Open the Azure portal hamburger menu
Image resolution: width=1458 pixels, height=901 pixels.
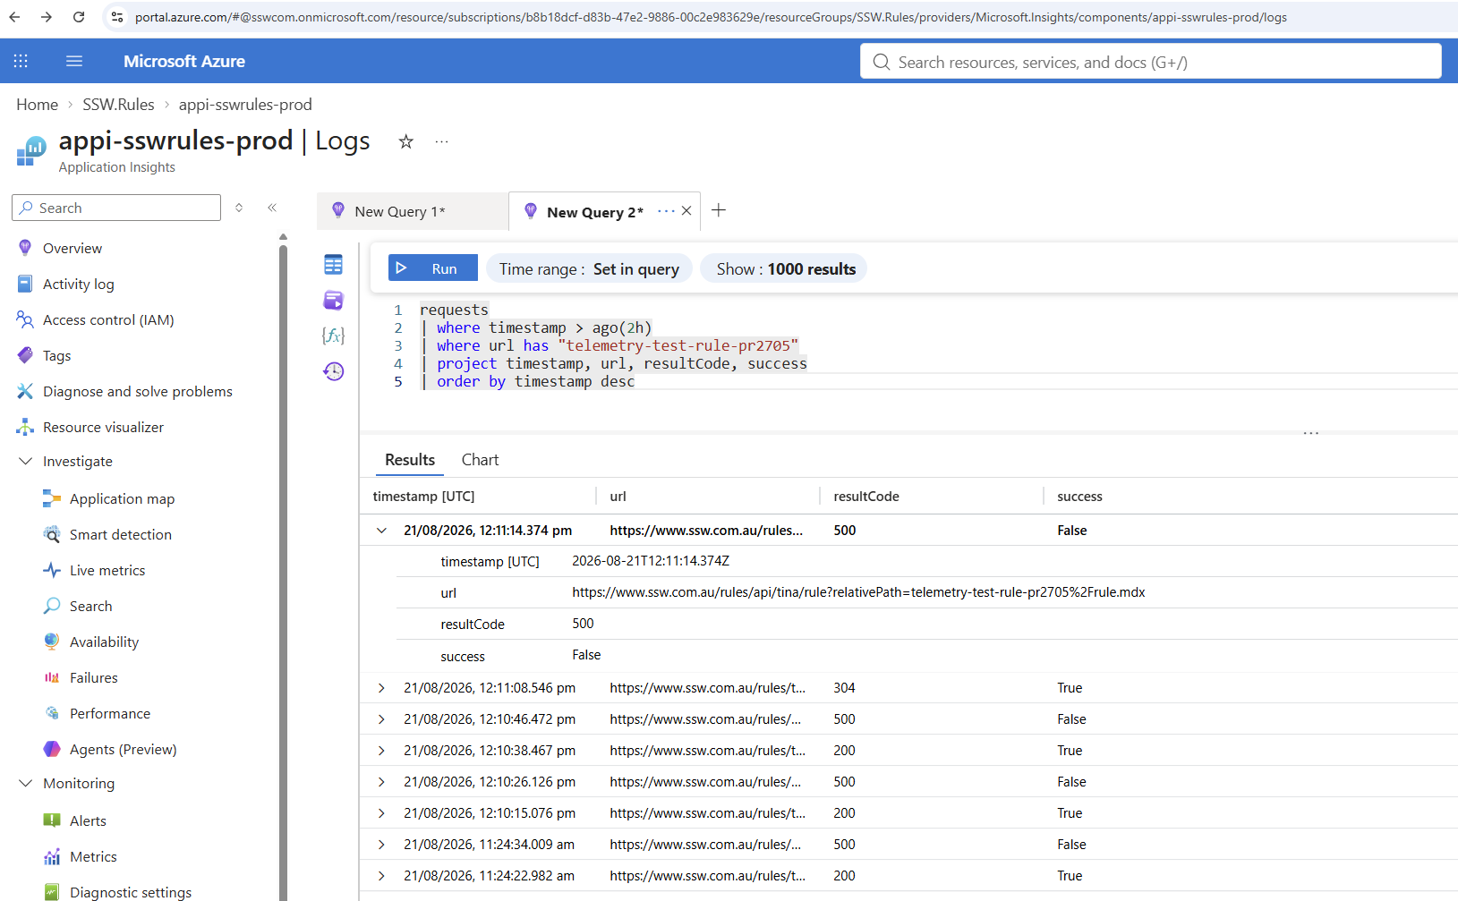74,61
